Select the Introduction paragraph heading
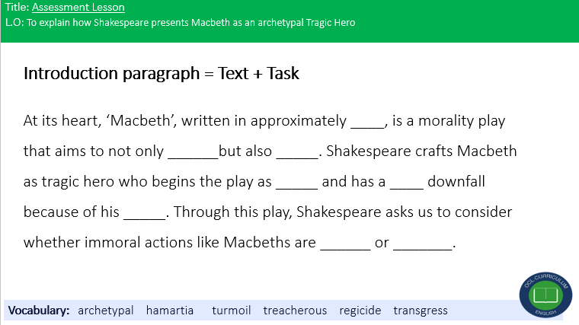This screenshot has height=325, width=579. 162,74
